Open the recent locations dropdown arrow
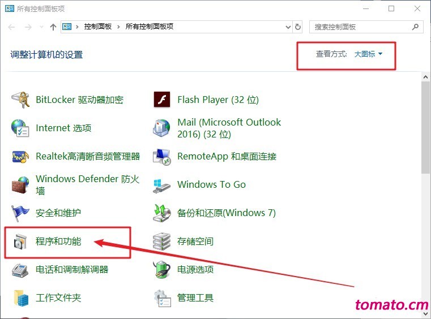 (x=41, y=27)
